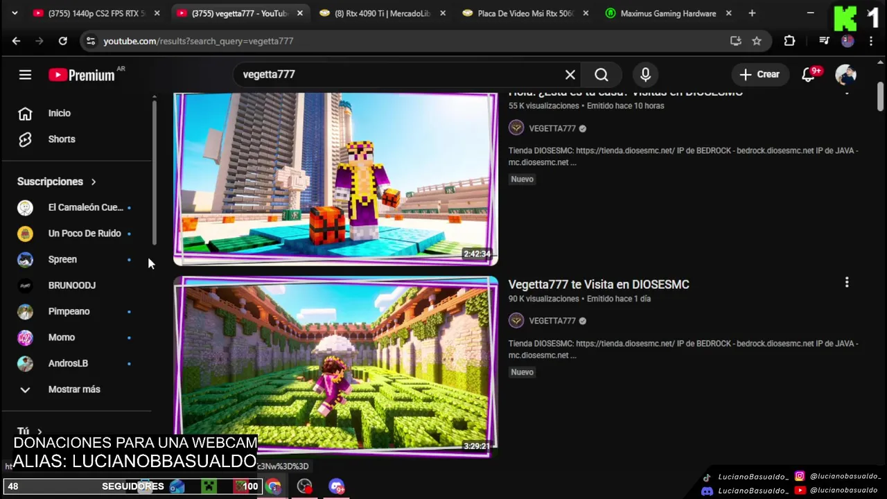
Task: Open the browser extensions puzzle icon
Action: [789, 41]
